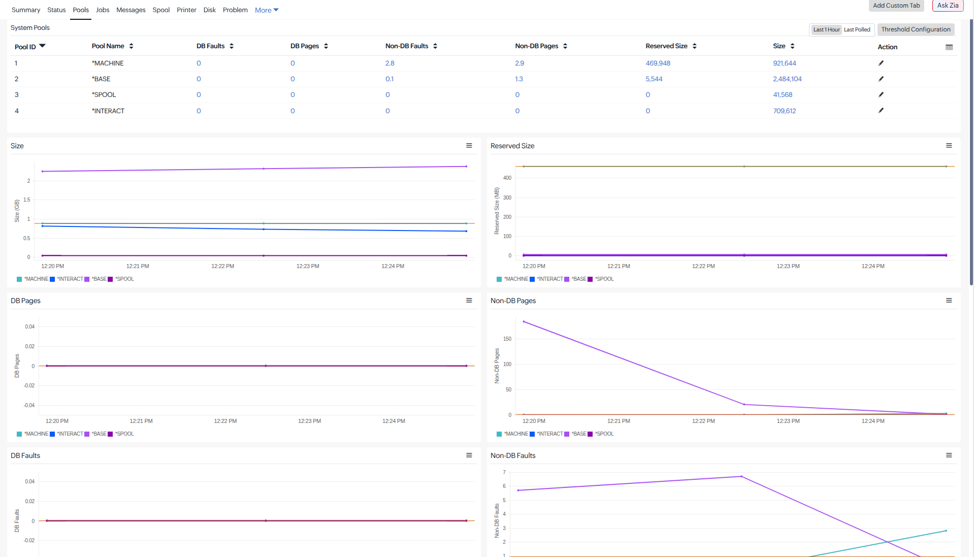
Task: Select the Last Polled view
Action: pos(857,29)
